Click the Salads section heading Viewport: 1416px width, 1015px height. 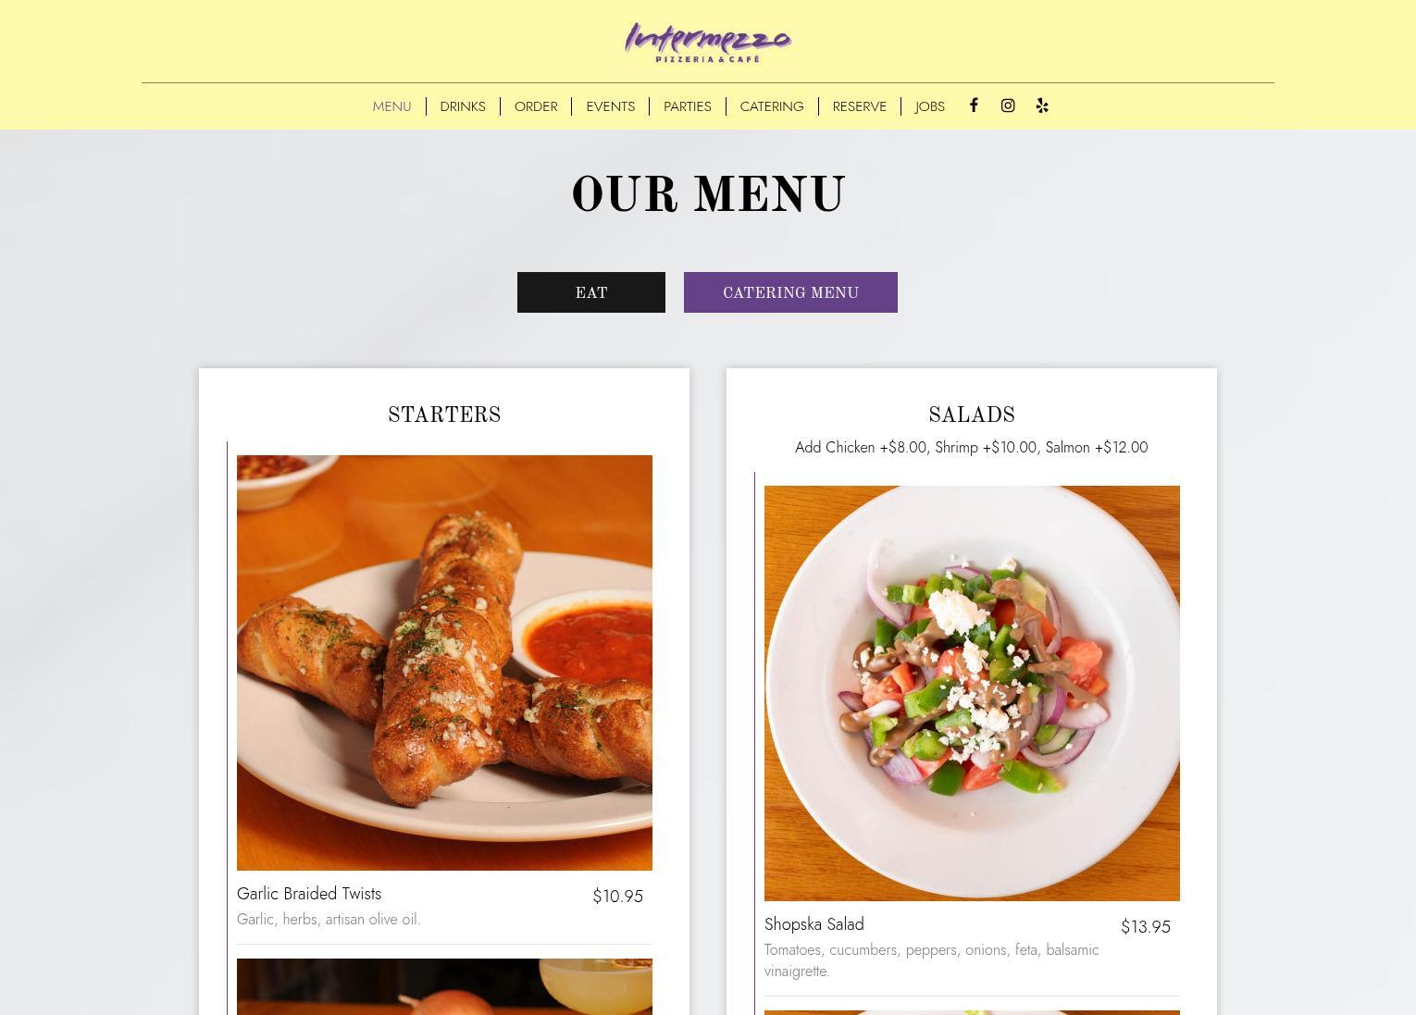(972, 415)
